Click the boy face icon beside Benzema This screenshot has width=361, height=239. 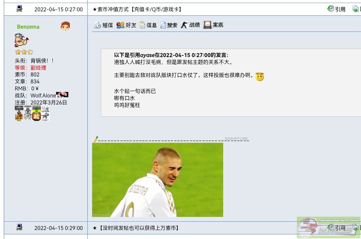(65, 26)
